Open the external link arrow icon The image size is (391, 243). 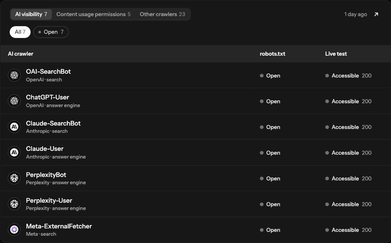[x=376, y=15]
